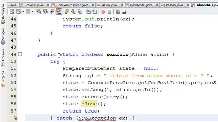Click 'setLong' on line 54
The width and height of the screenshot is (218, 122).
(92, 90)
